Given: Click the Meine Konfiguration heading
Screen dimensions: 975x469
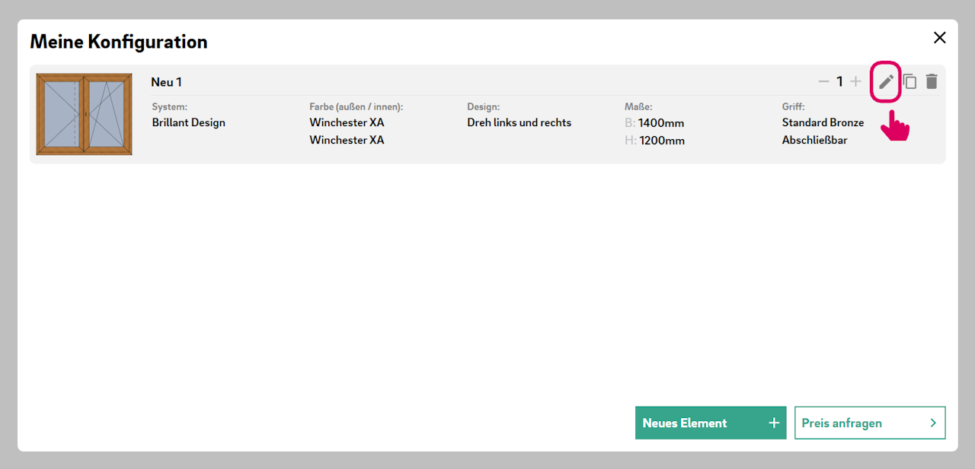Looking at the screenshot, I should pyautogui.click(x=119, y=42).
